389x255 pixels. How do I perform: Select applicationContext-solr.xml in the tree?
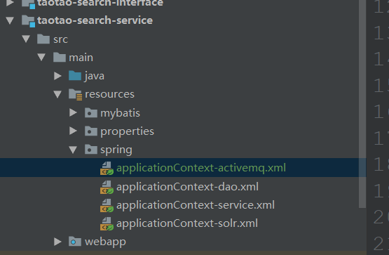(187, 223)
